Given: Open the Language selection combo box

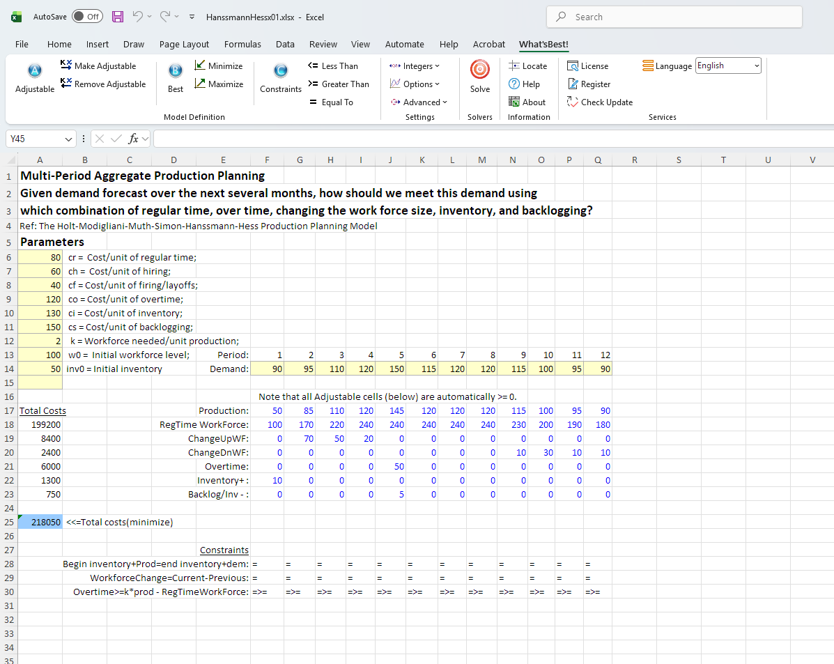Looking at the screenshot, I should 728,65.
